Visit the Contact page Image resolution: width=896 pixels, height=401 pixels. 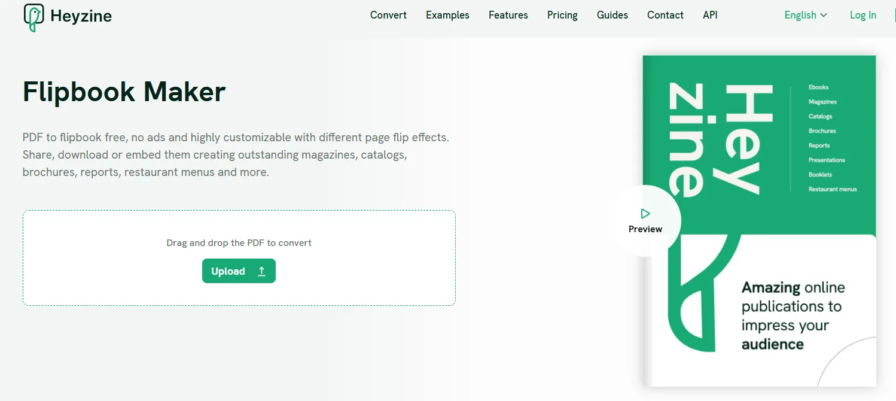[665, 16]
